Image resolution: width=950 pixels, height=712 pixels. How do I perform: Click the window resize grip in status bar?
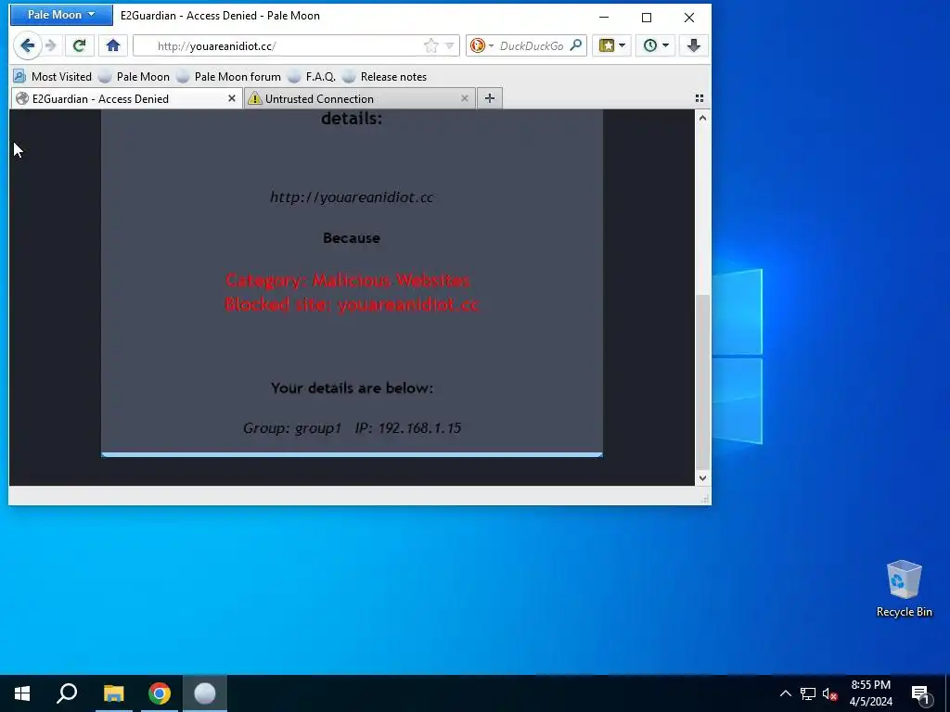(704, 498)
